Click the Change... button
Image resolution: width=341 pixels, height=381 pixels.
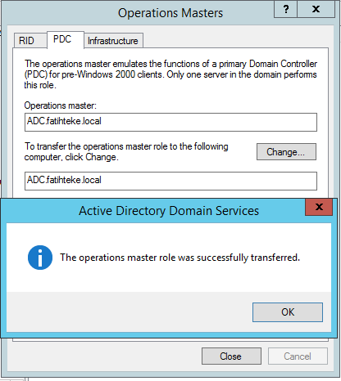286,152
